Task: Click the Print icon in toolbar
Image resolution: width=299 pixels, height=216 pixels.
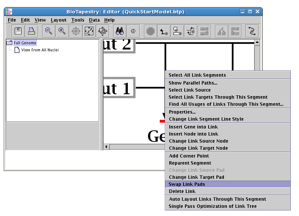Action: click(x=32, y=31)
